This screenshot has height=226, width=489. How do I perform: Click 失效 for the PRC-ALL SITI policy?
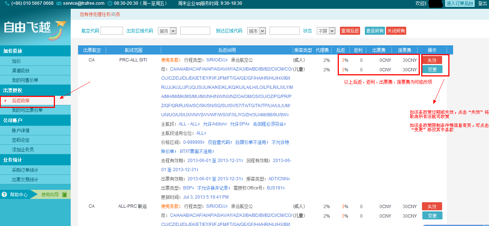point(432,60)
